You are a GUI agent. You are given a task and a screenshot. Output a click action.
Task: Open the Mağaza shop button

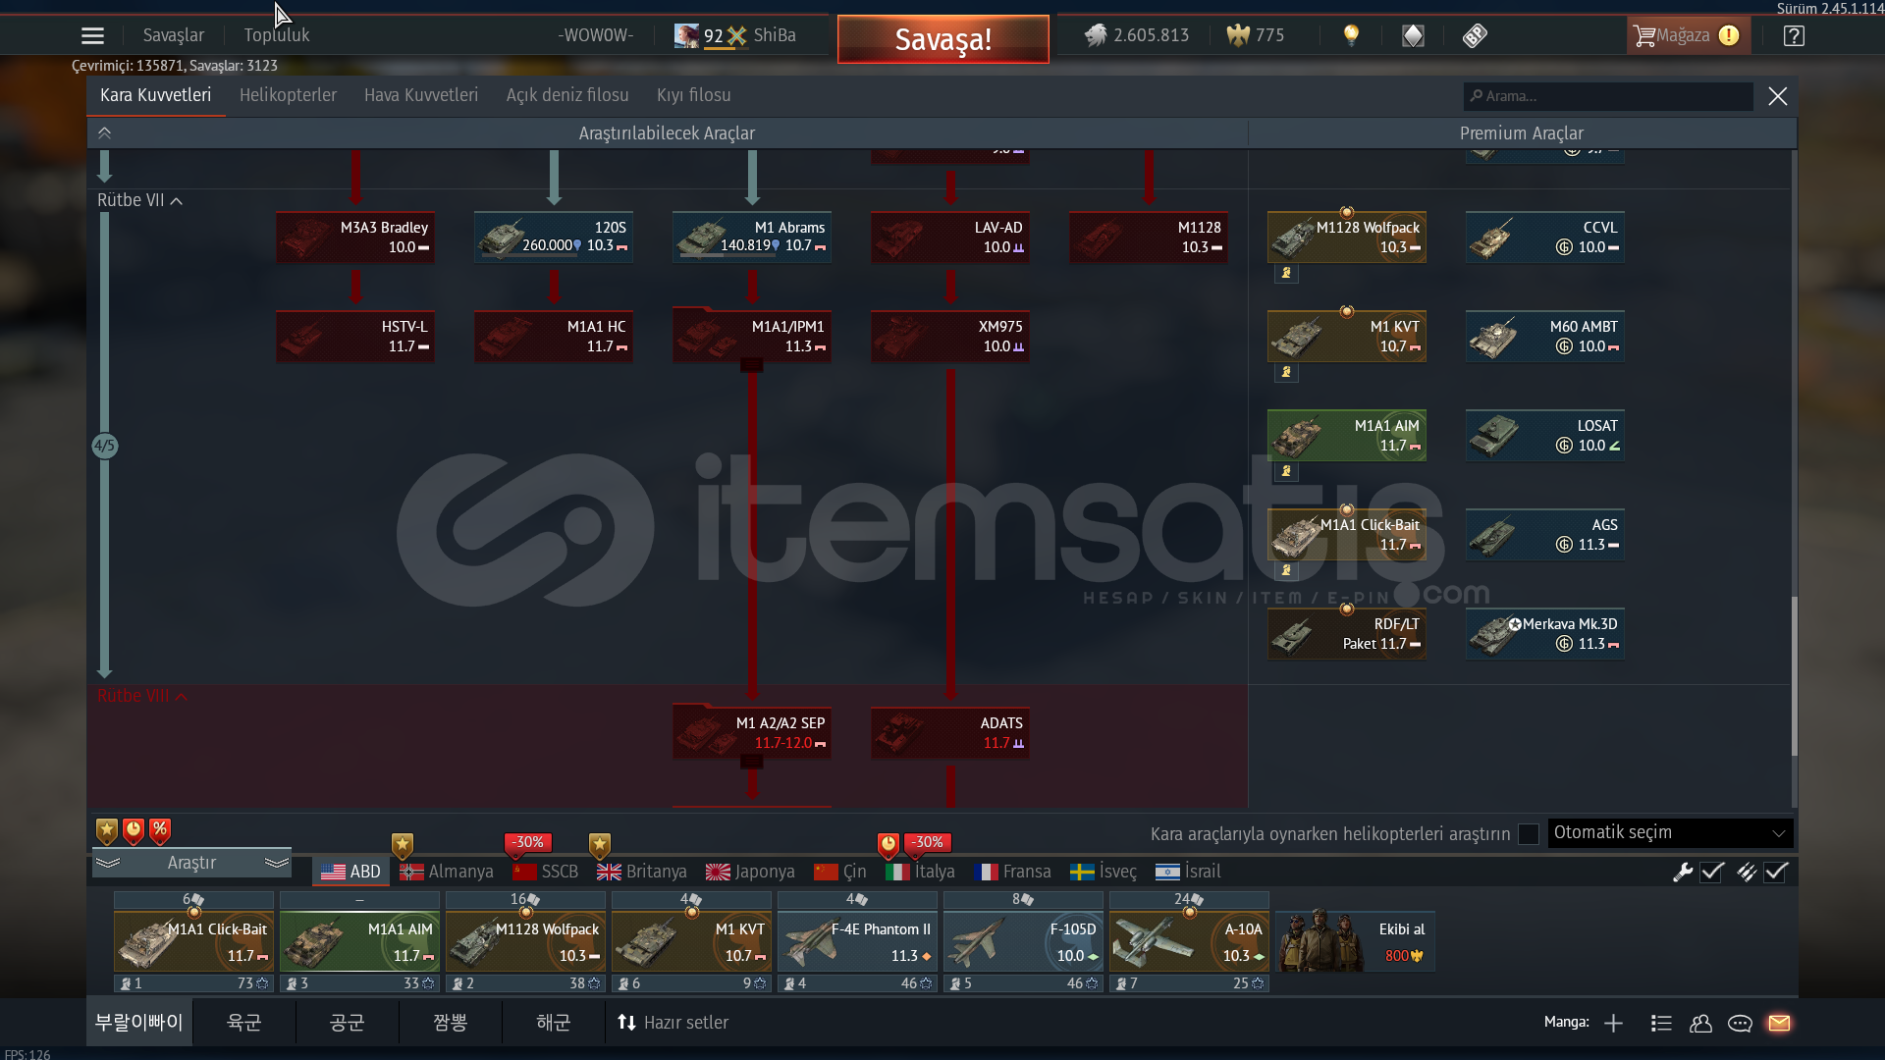point(1688,35)
